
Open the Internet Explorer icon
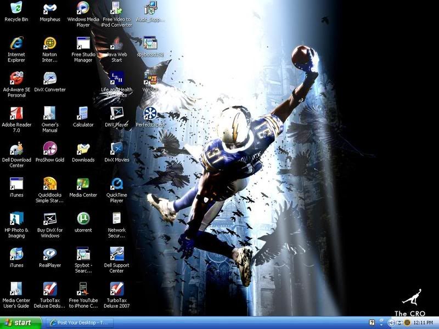[16, 43]
